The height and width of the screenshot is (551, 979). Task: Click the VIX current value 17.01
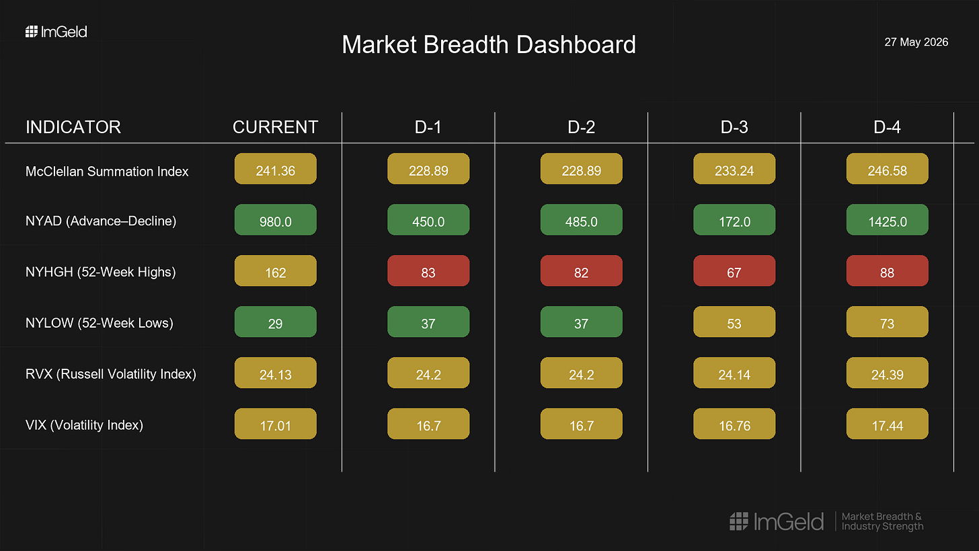(x=276, y=425)
